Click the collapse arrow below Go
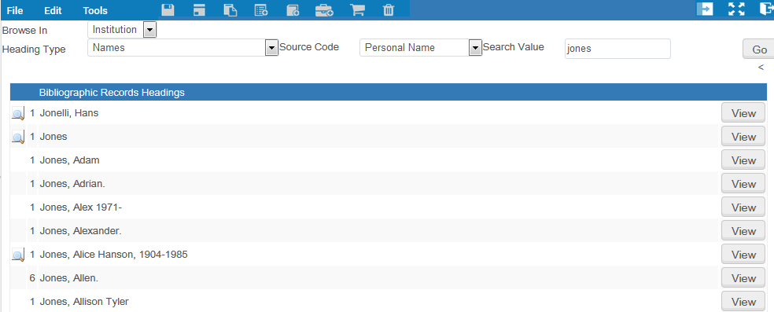 761,67
